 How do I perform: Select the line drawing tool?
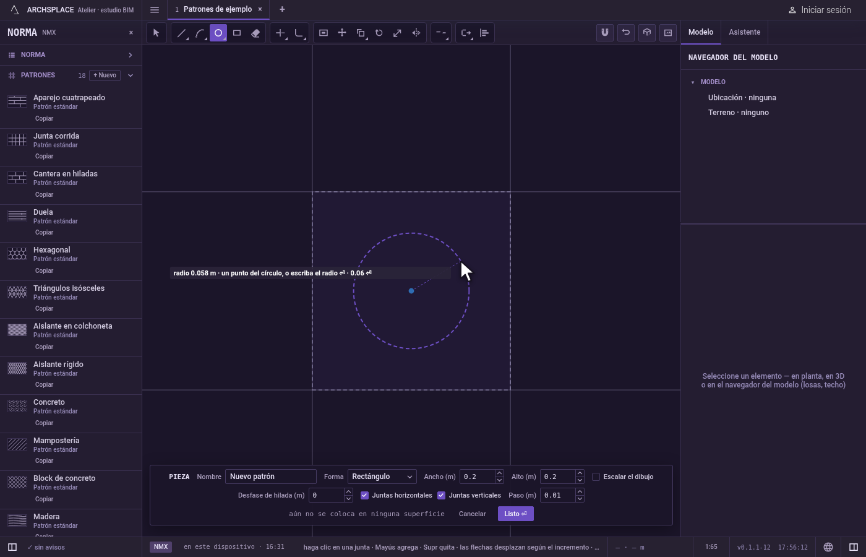(x=181, y=33)
